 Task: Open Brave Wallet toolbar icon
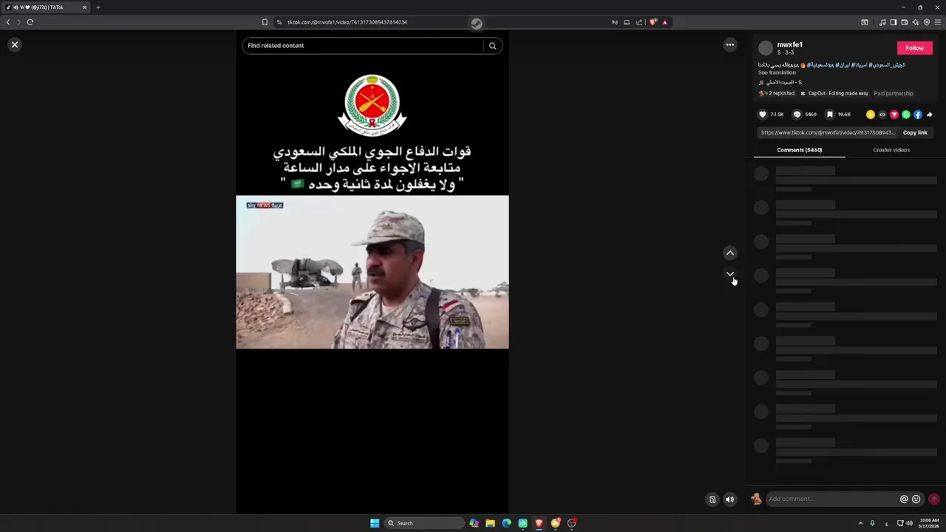tap(904, 22)
